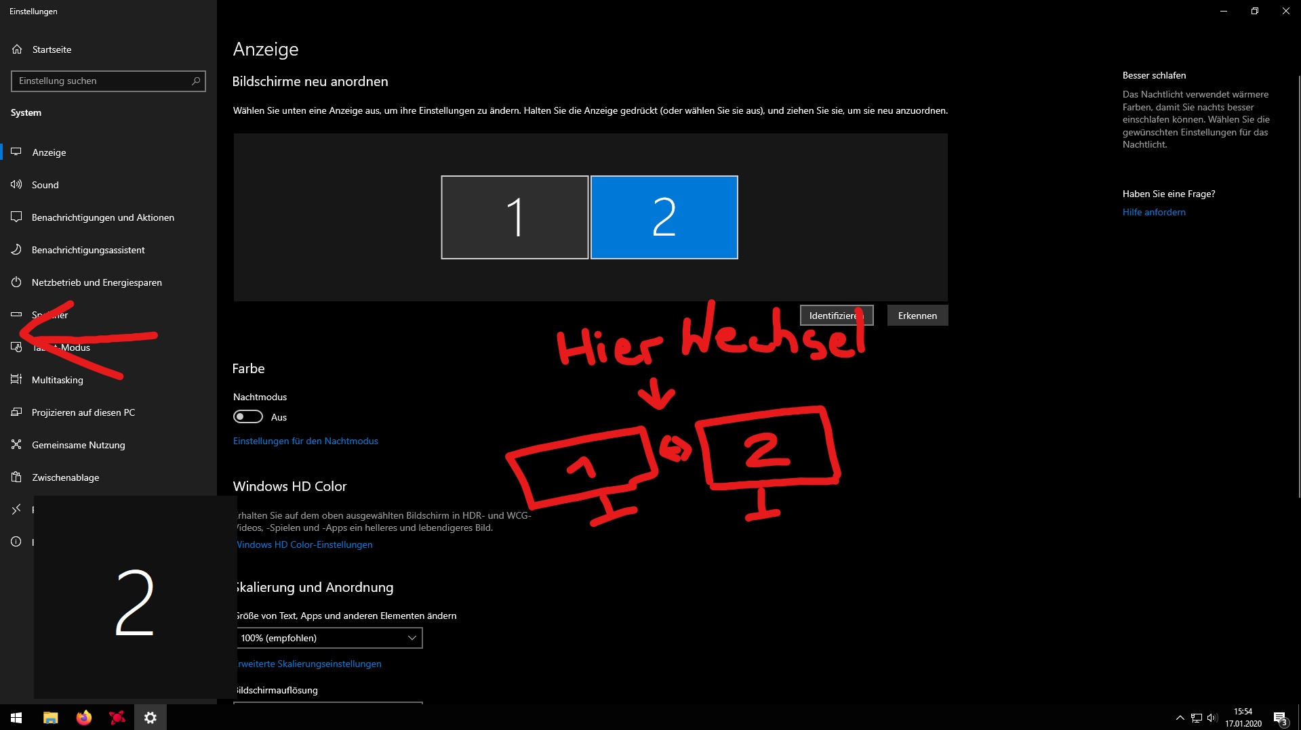Open the volume icon in system tray
The width and height of the screenshot is (1301, 730).
click(1212, 718)
